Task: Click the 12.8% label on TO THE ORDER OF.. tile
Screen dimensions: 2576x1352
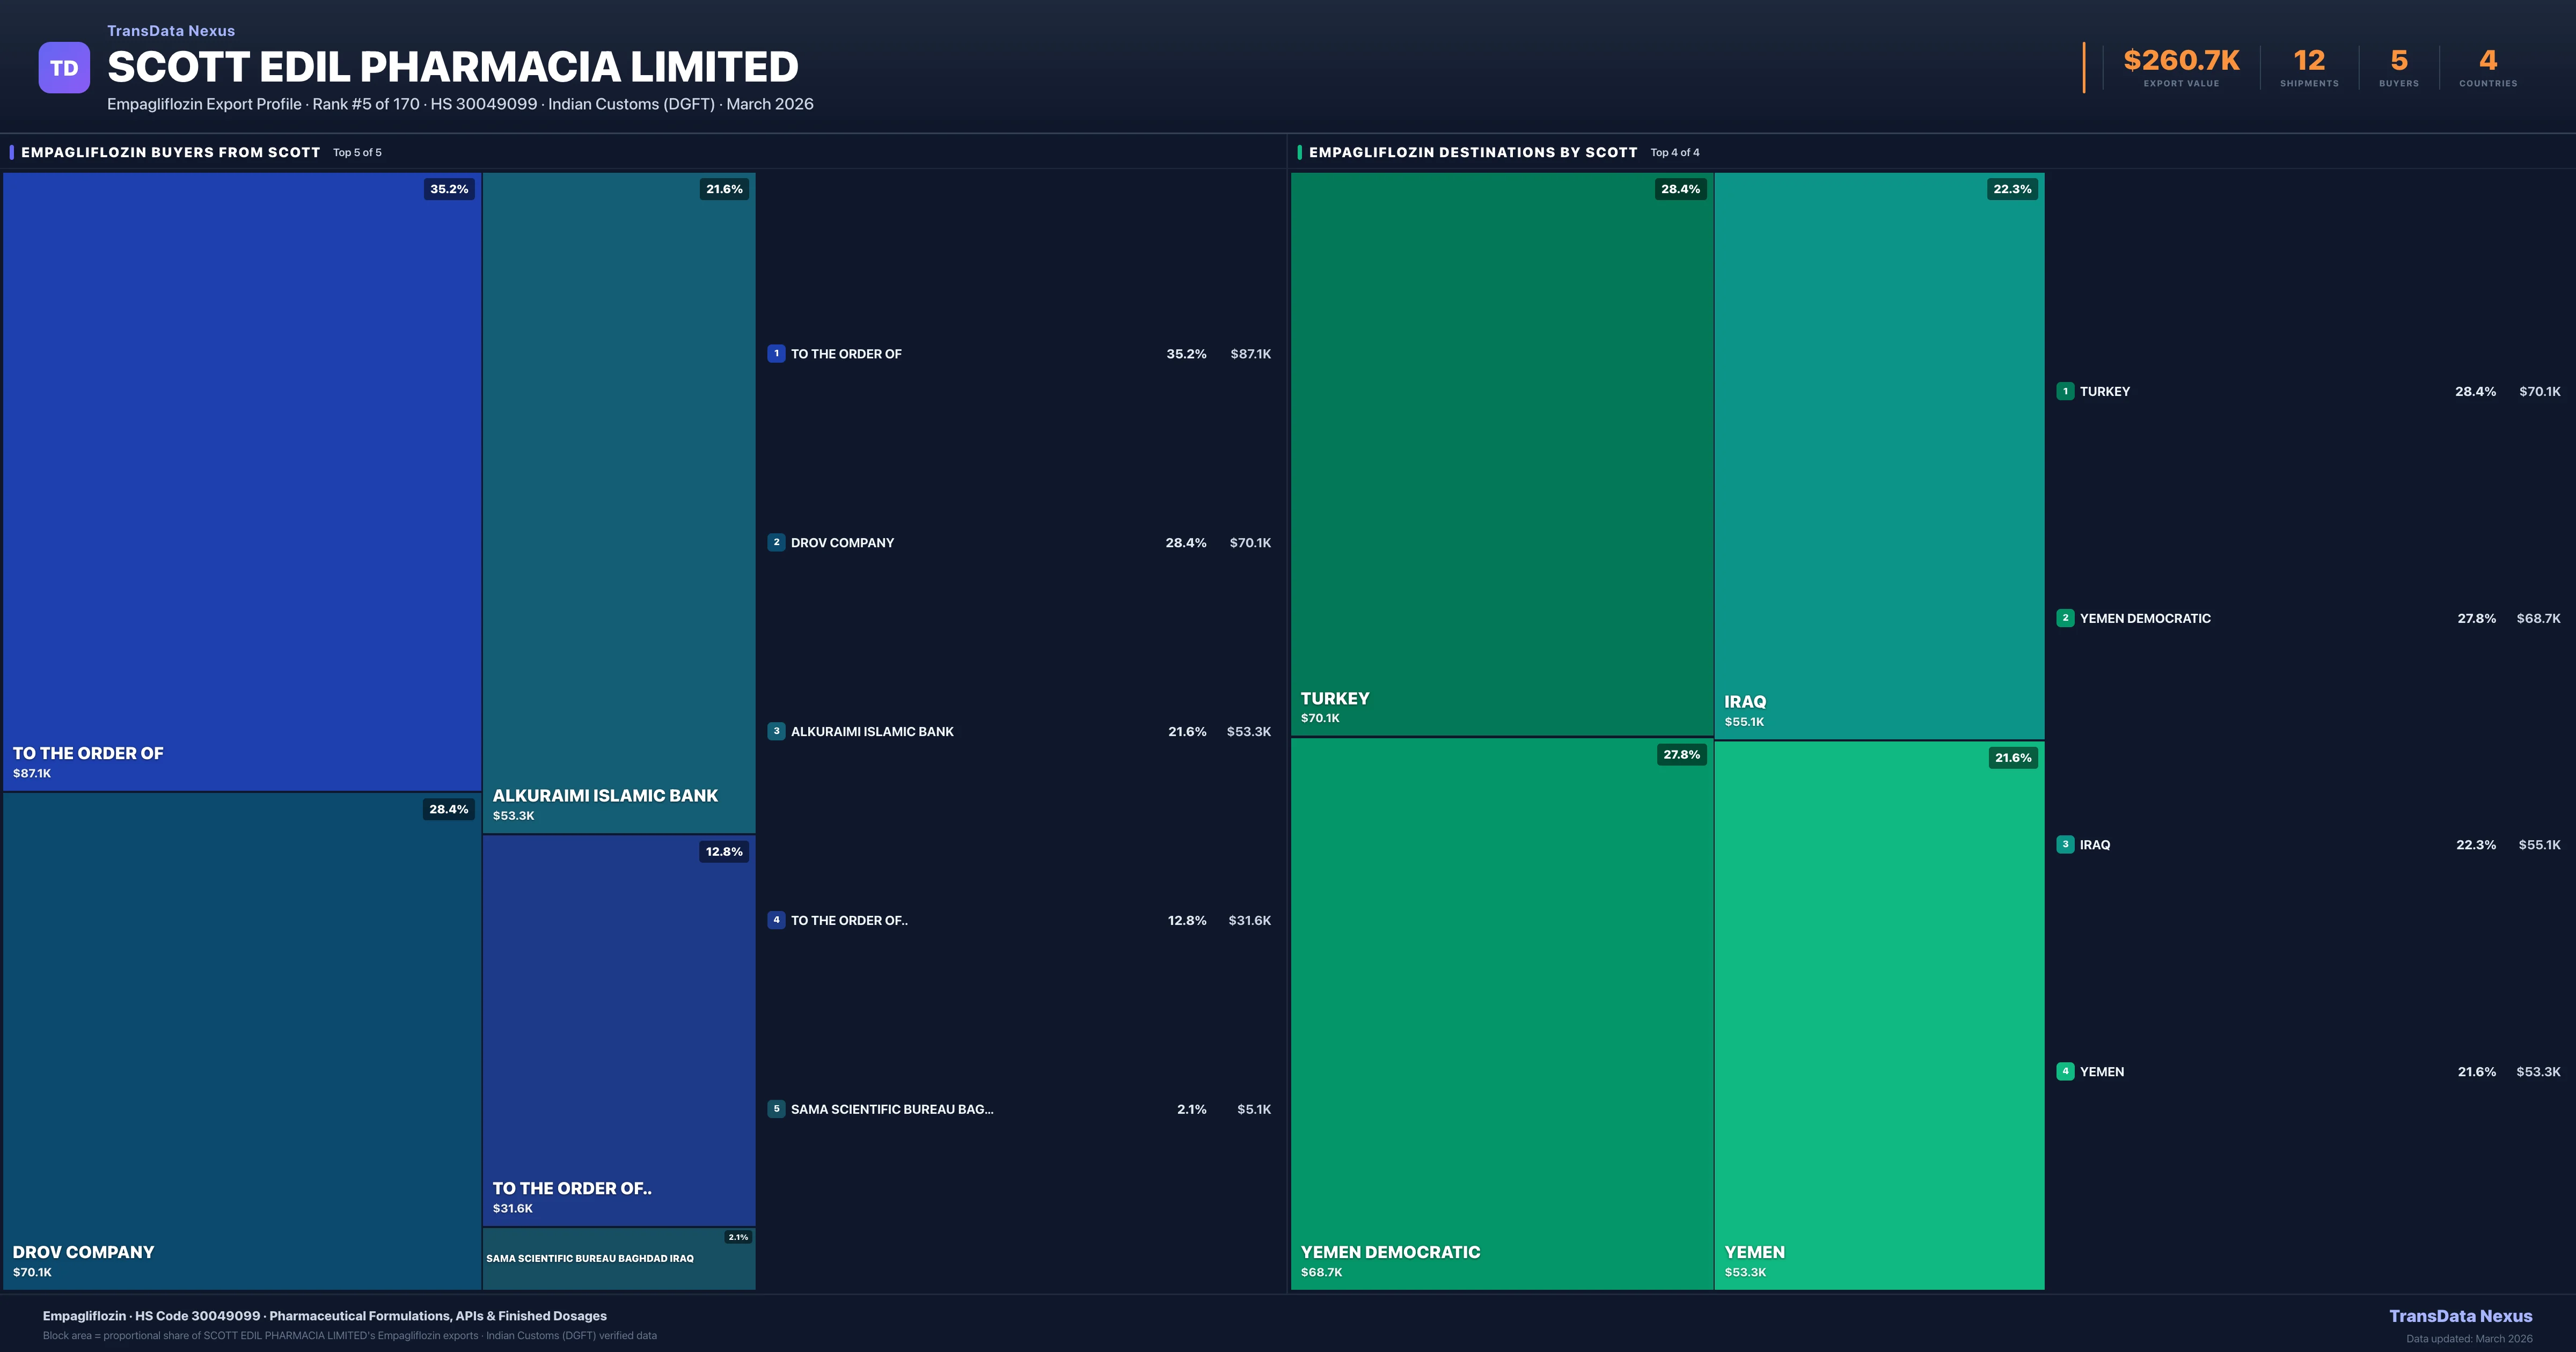Action: pyautogui.click(x=724, y=852)
